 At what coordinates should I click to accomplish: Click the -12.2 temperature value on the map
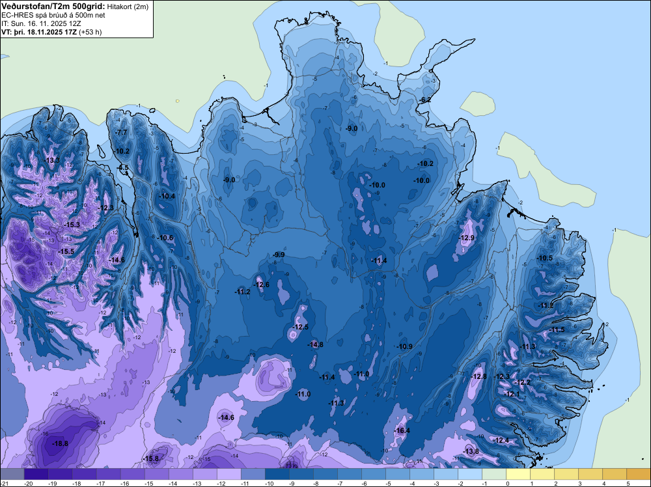tap(523, 382)
